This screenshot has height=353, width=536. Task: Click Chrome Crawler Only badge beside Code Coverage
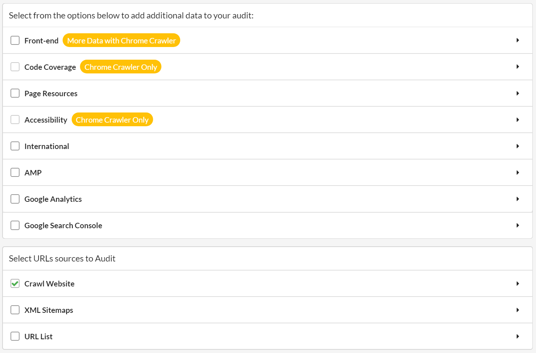pos(121,67)
